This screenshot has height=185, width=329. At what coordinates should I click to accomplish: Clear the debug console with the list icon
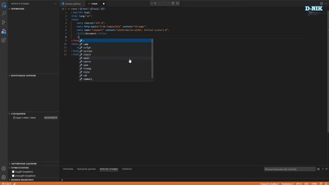(x=318, y=169)
